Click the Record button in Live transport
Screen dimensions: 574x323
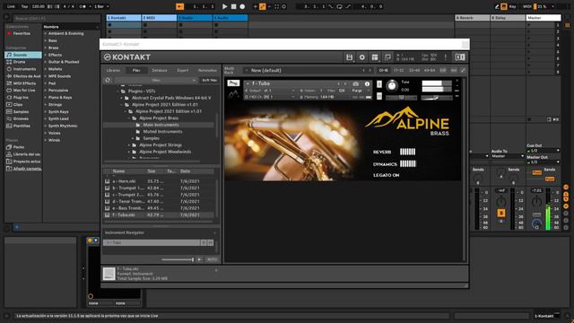[x=242, y=6]
